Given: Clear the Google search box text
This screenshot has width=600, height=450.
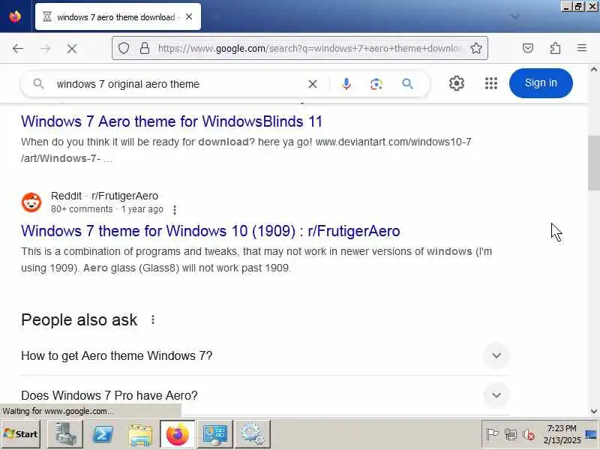Looking at the screenshot, I should (313, 84).
